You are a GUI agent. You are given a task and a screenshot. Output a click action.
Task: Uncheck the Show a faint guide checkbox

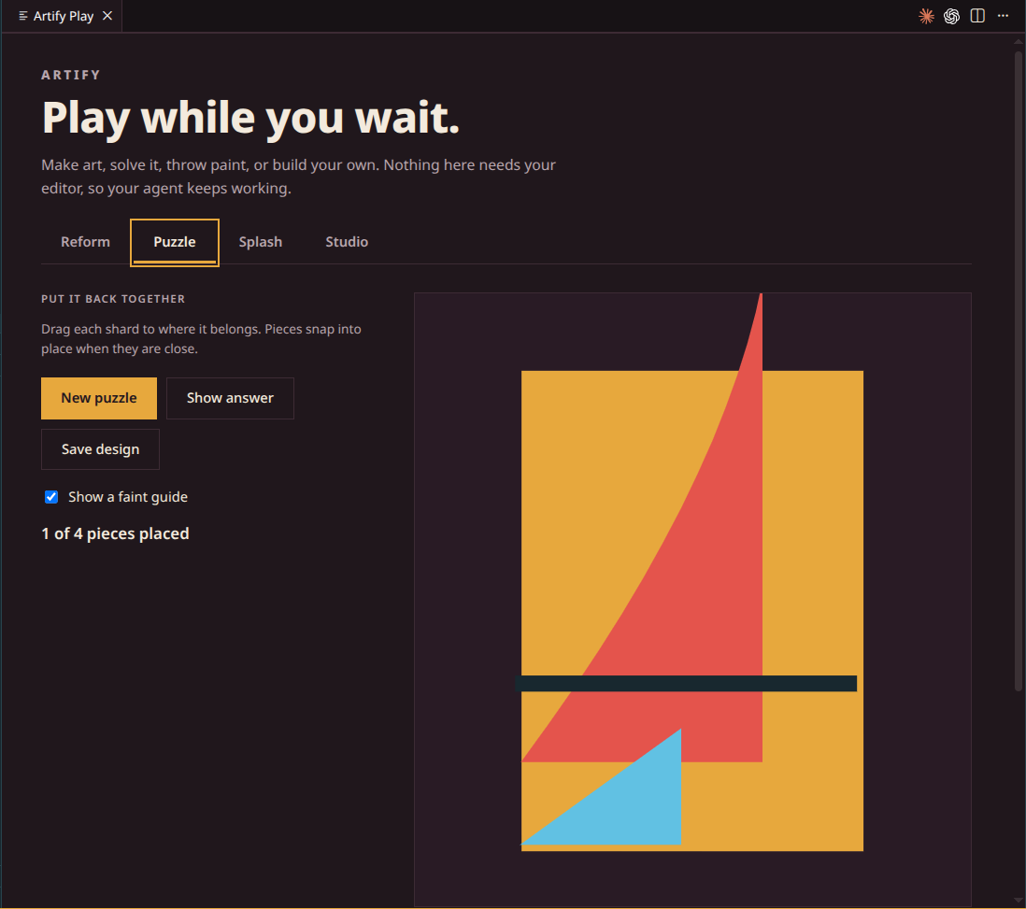[51, 497]
